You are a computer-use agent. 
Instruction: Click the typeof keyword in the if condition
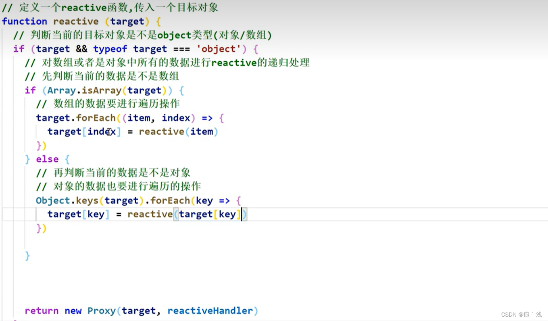coord(110,49)
